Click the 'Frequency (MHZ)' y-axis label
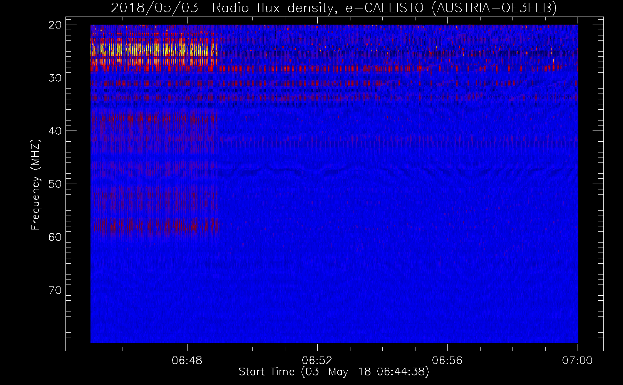Image resolution: width=623 pixels, height=385 pixels. click(x=35, y=185)
